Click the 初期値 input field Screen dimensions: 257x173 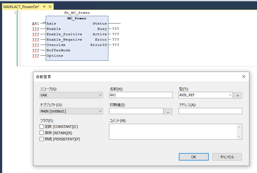[136, 111]
